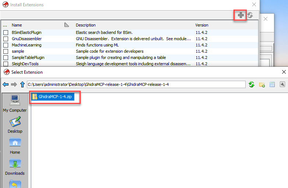Create a new folder in file chooser

click(262, 84)
